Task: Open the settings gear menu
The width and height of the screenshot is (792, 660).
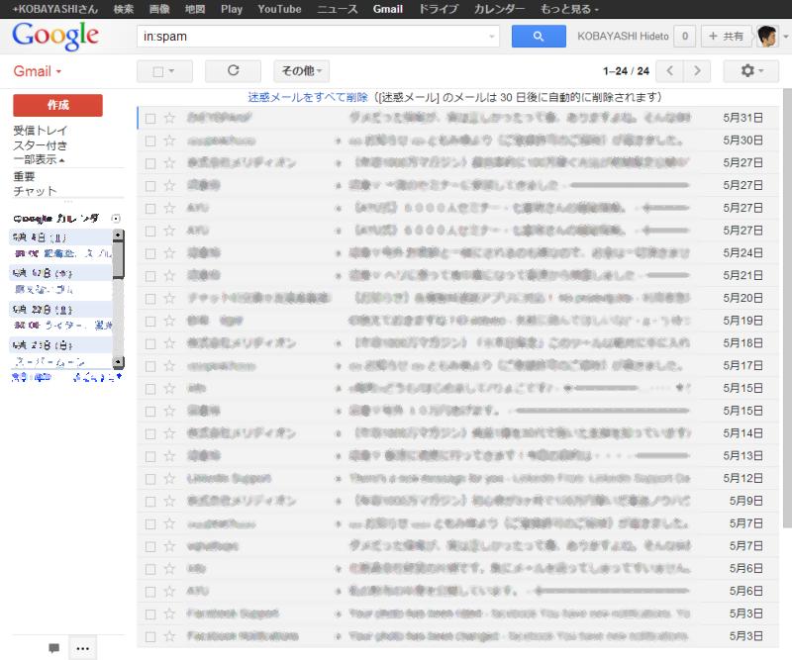Action: pos(750,70)
